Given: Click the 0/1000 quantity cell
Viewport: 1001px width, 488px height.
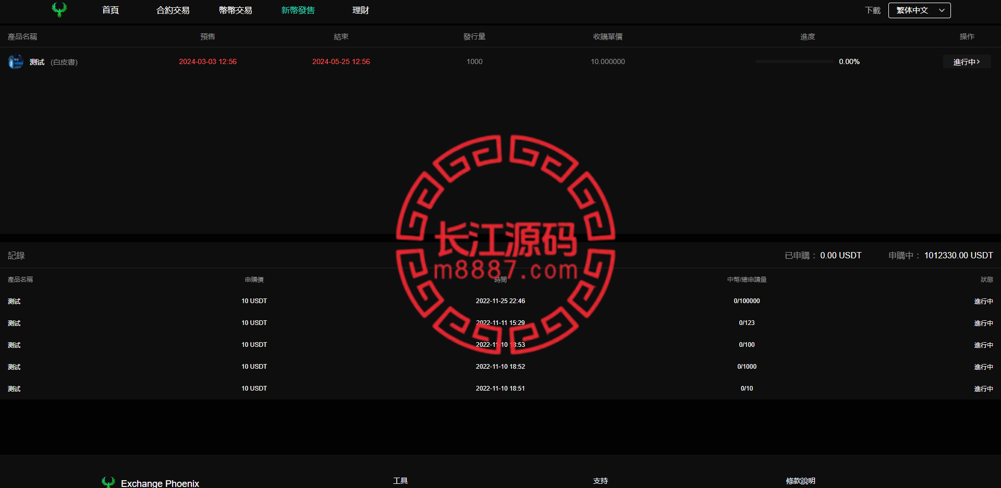Looking at the screenshot, I should (x=747, y=367).
